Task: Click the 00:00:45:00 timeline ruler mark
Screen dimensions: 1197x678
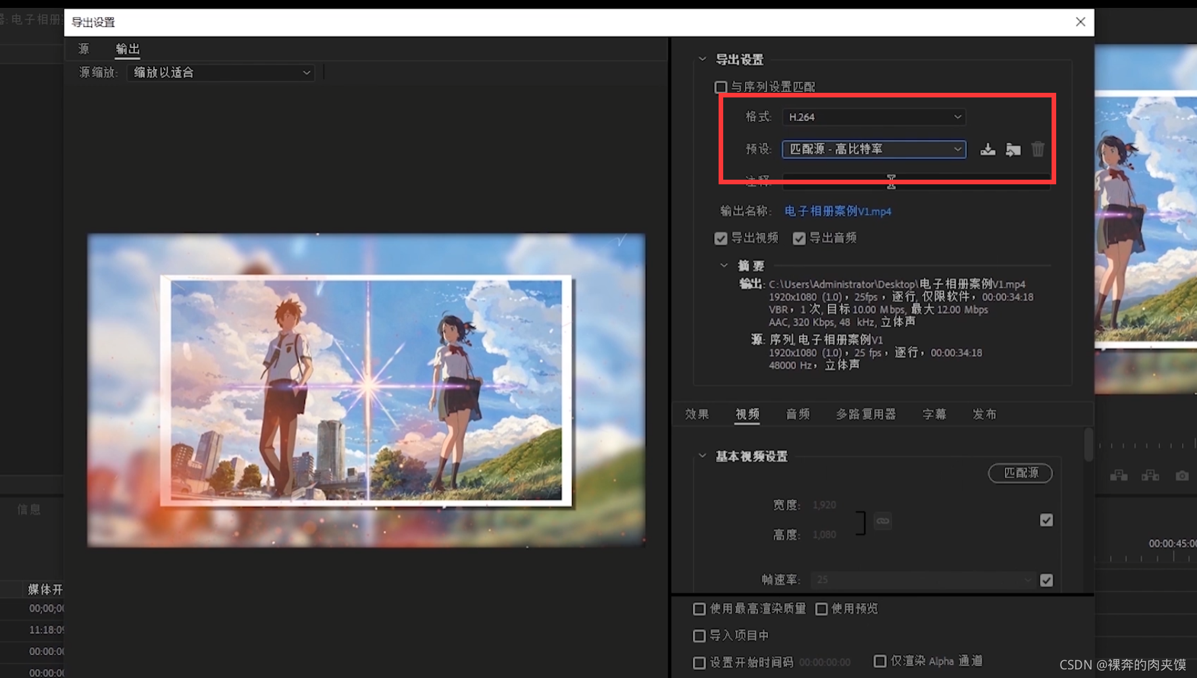Action: click(1172, 544)
